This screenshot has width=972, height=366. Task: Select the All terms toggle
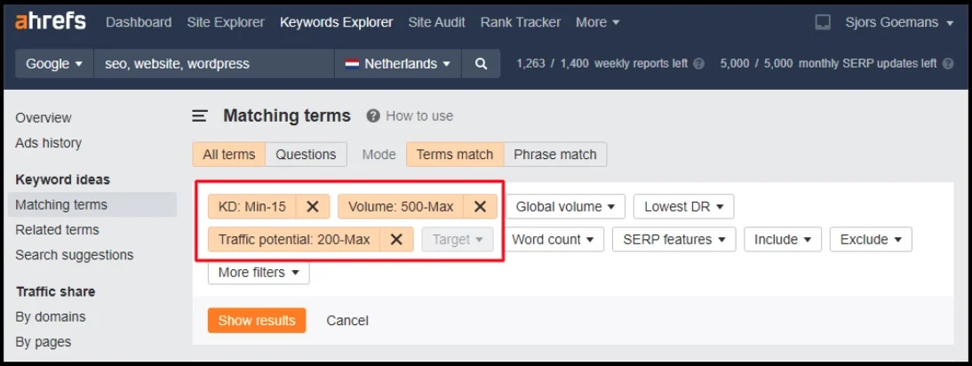pyautogui.click(x=228, y=155)
